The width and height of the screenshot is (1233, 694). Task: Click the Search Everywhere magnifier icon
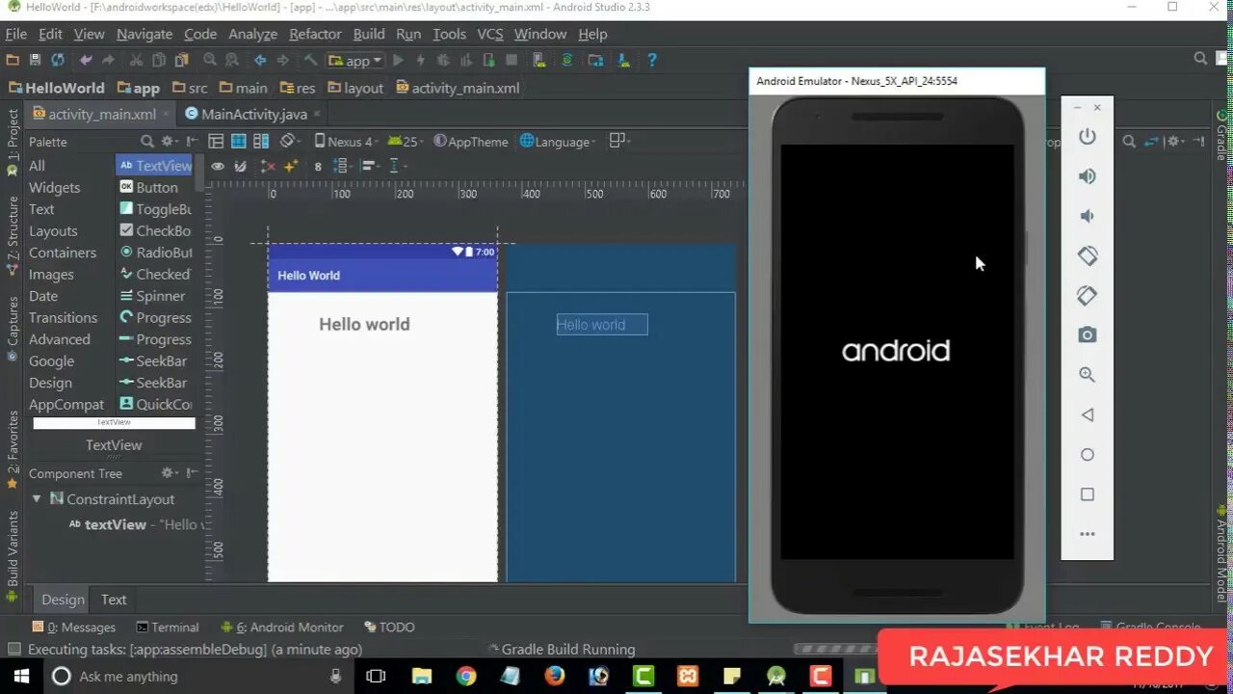(1200, 59)
